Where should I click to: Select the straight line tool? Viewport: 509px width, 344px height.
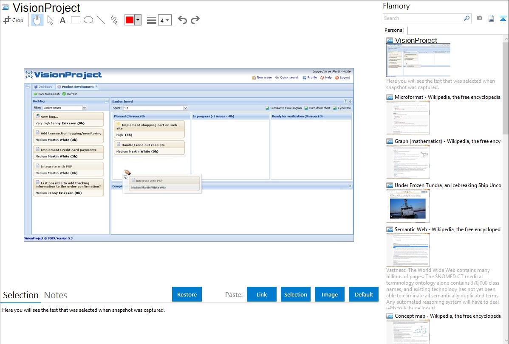coord(101,20)
